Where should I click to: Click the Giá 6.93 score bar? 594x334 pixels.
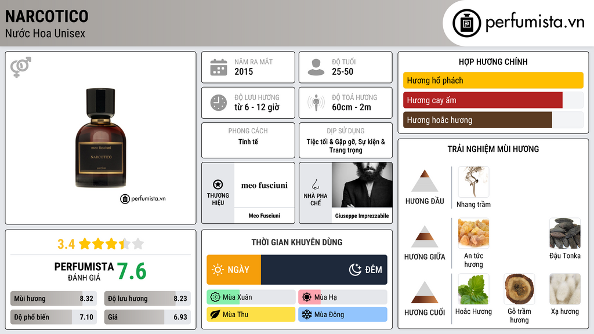click(147, 317)
